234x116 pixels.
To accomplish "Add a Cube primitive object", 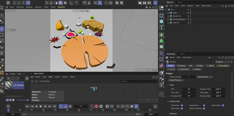I will pyautogui.click(x=162, y=21).
